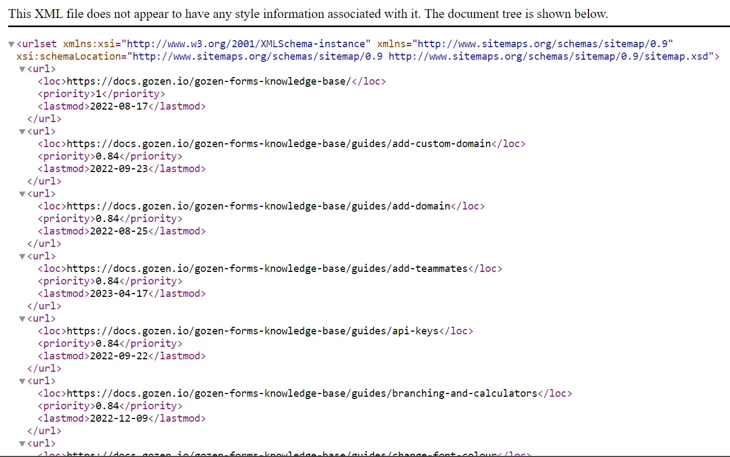Viewport: 730px width, 457px height.
Task: Click lastmod value 2023-04-17
Action: 119,294
